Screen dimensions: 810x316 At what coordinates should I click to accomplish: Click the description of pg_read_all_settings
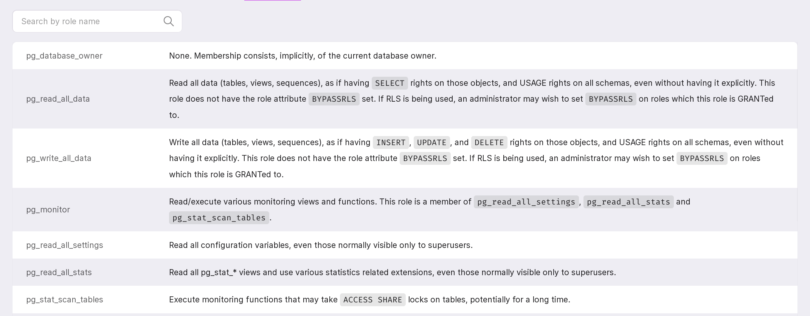click(x=321, y=245)
